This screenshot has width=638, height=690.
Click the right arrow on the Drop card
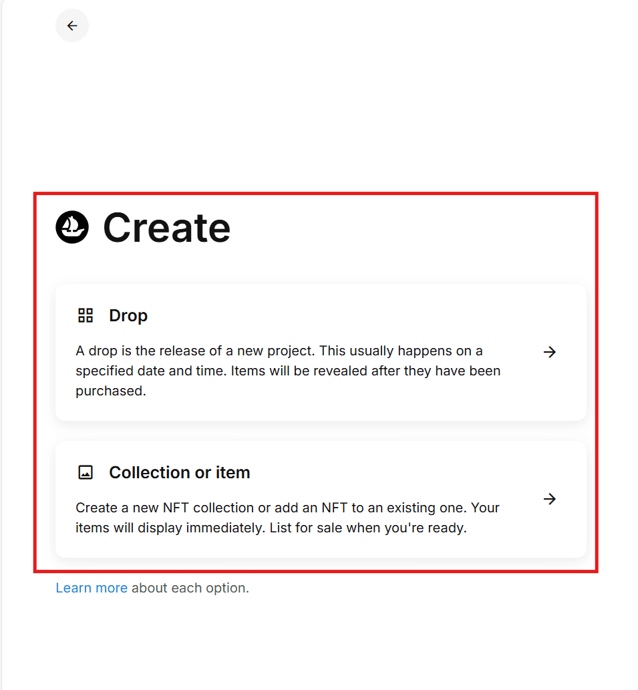click(550, 352)
